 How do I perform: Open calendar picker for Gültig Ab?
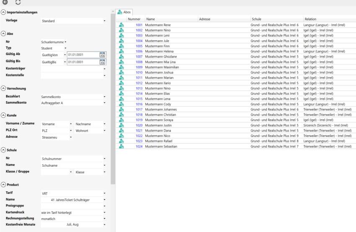coord(102,55)
